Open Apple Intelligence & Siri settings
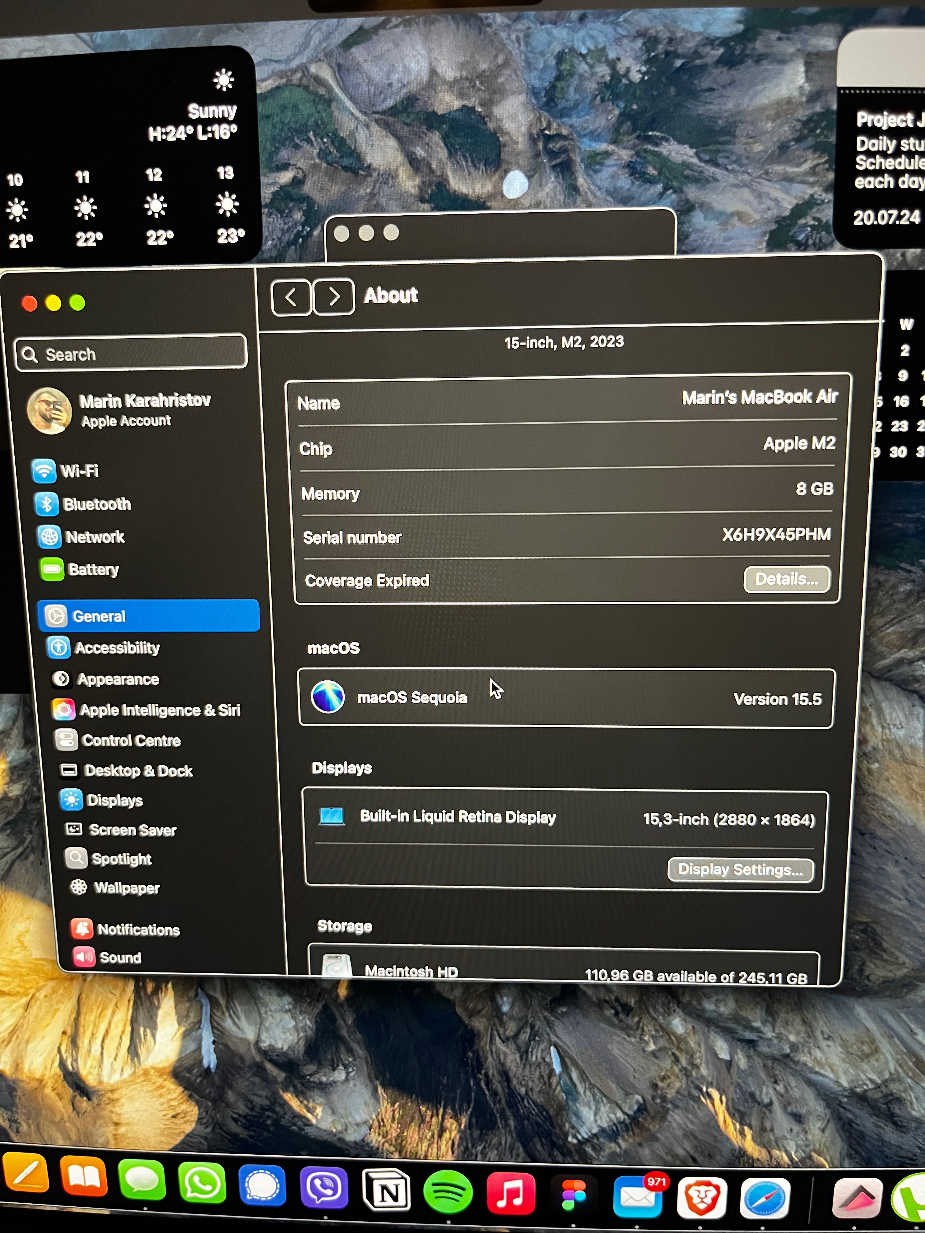 point(147,709)
